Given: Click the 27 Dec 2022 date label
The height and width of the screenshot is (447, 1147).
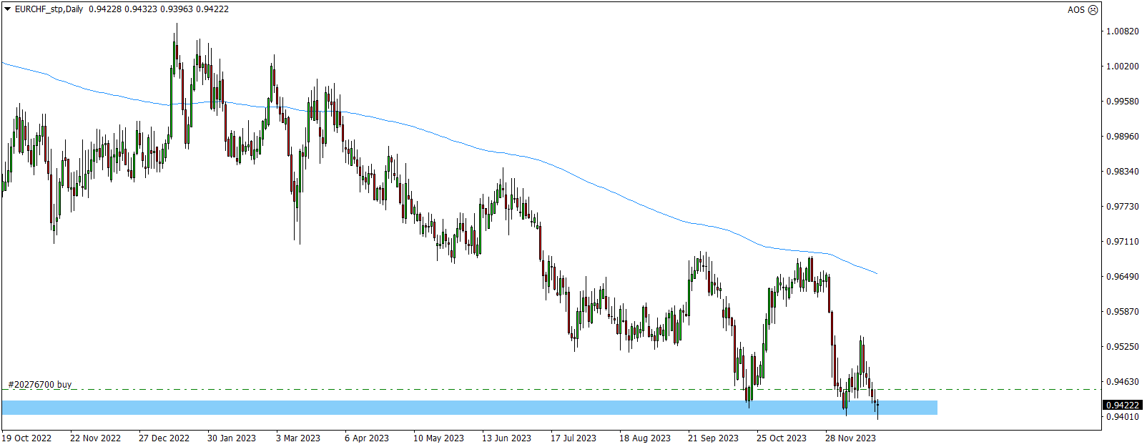Looking at the screenshot, I should tap(164, 438).
